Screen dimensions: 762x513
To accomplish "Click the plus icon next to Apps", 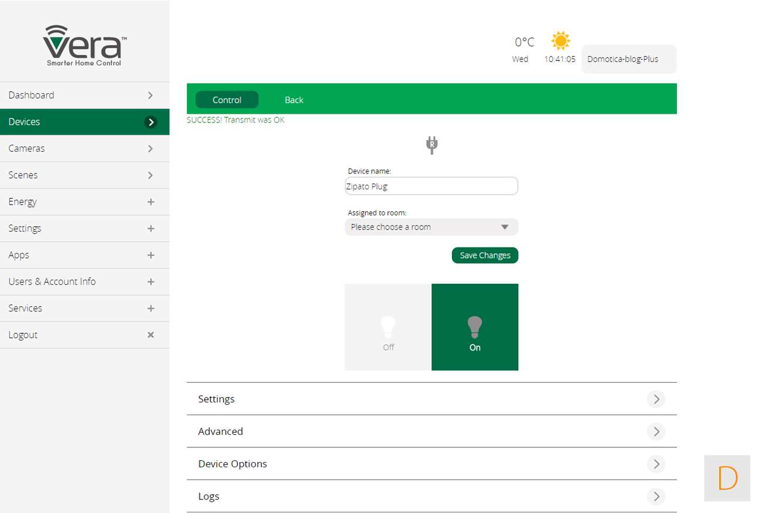I will [151, 255].
